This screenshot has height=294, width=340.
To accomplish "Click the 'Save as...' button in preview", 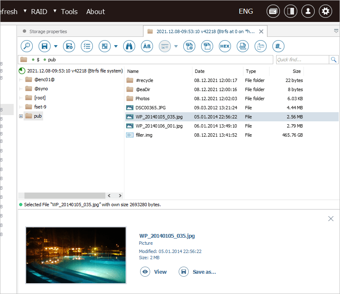I will pos(198,272).
